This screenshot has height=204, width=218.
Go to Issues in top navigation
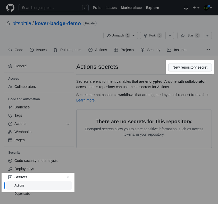[x=111, y=8]
